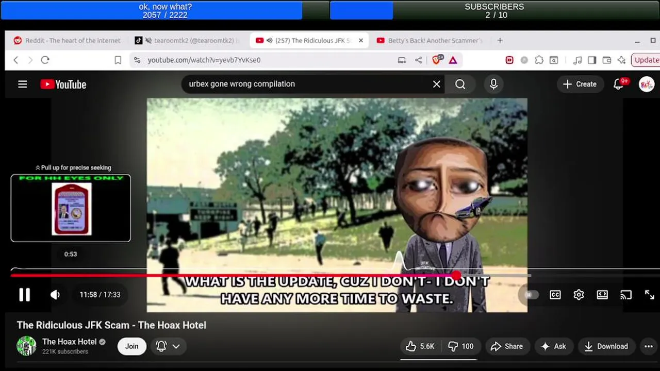Open the Brave Wallet icon

(607, 60)
